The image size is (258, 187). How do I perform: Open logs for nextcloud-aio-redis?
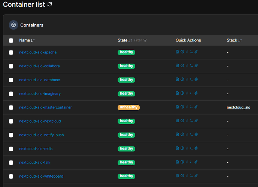[x=177, y=148]
